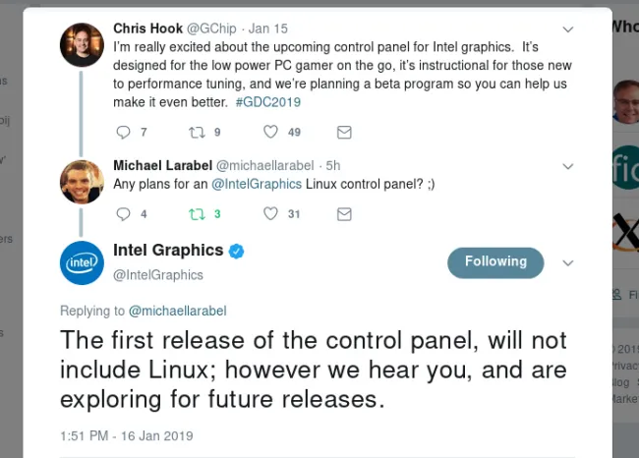
Task: Visit @michaellarabel from the Replying to line
Action: [177, 311]
